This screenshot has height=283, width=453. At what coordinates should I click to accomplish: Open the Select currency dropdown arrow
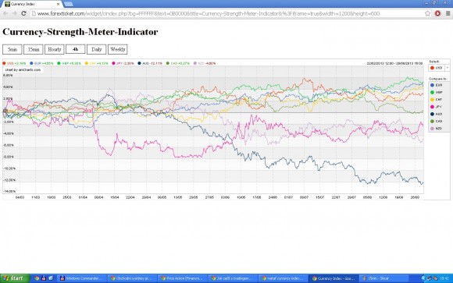[448, 68]
